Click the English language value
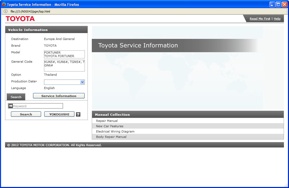The width and height of the screenshot is (289, 188). click(x=49, y=88)
